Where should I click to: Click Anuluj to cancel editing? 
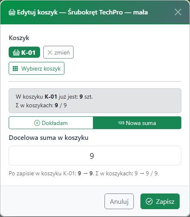[x=119, y=201]
